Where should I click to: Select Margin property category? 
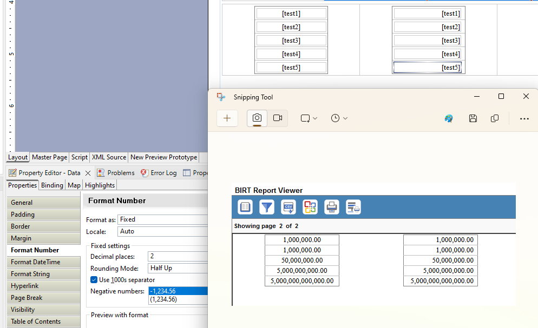pos(44,238)
